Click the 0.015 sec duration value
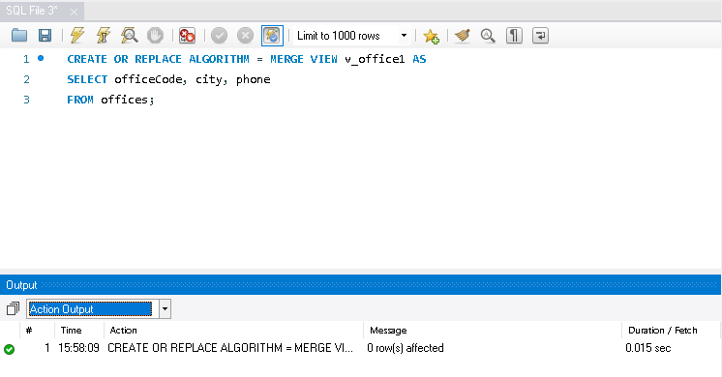The width and height of the screenshot is (722, 377). point(647,348)
